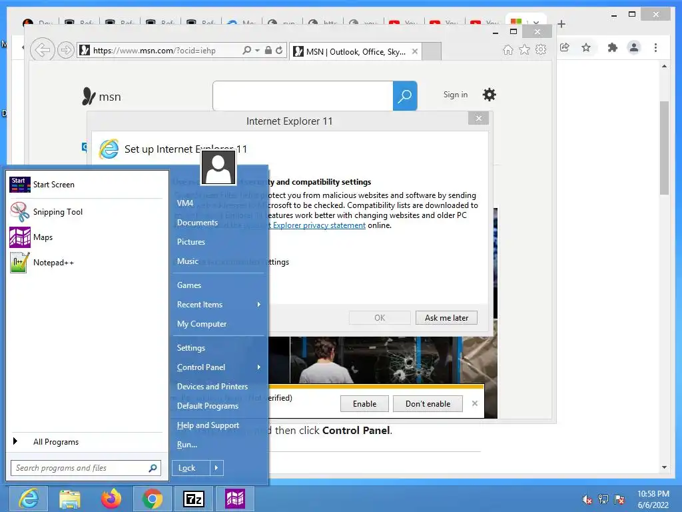Open the Chrome profile avatar
682x512 pixels.
point(634,47)
